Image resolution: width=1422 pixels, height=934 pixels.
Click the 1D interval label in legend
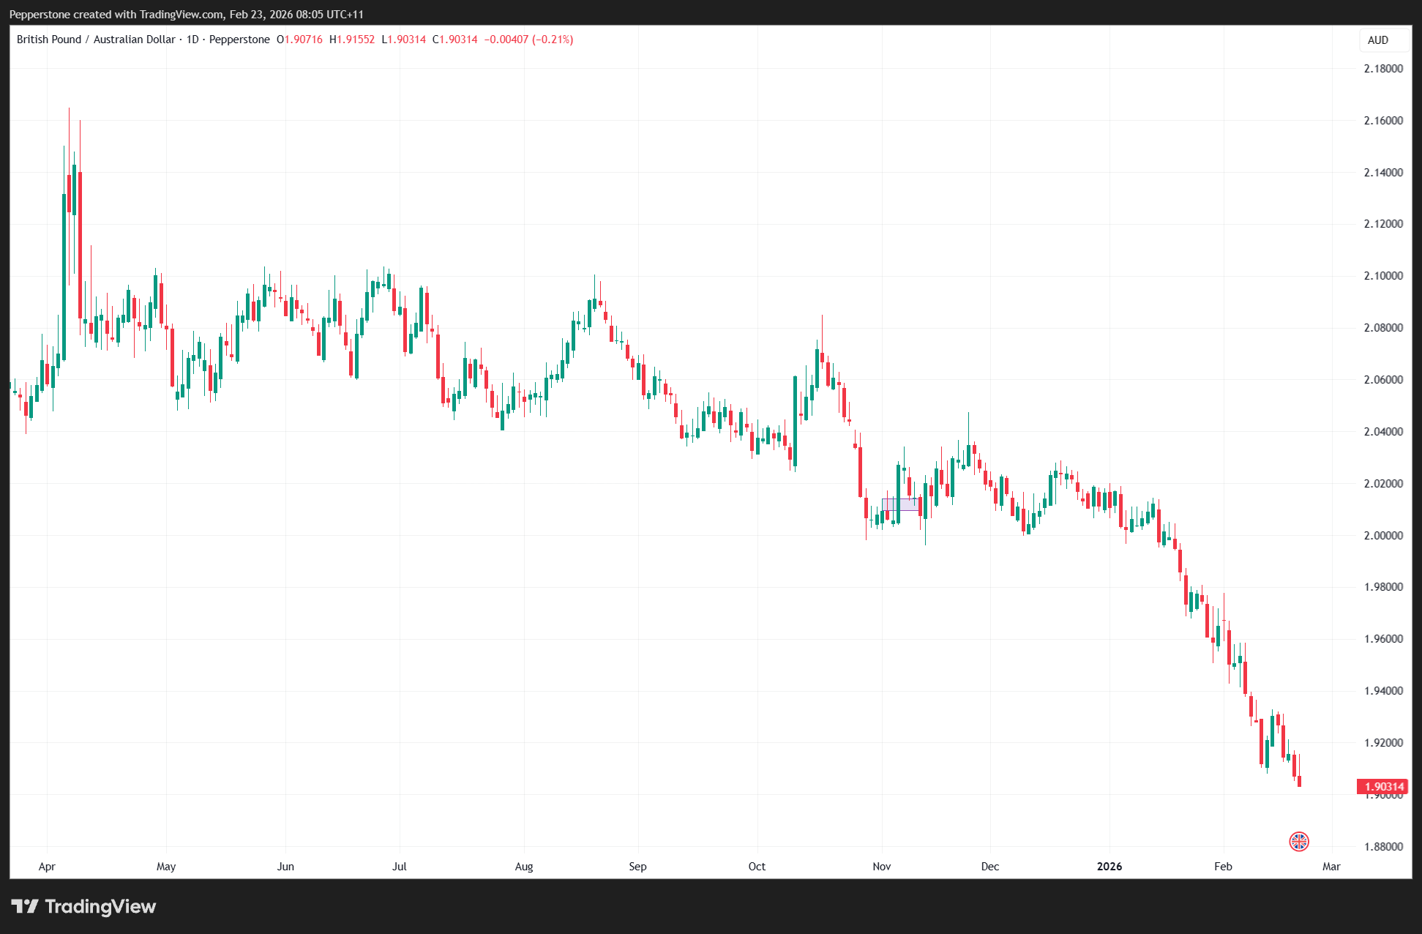click(192, 40)
